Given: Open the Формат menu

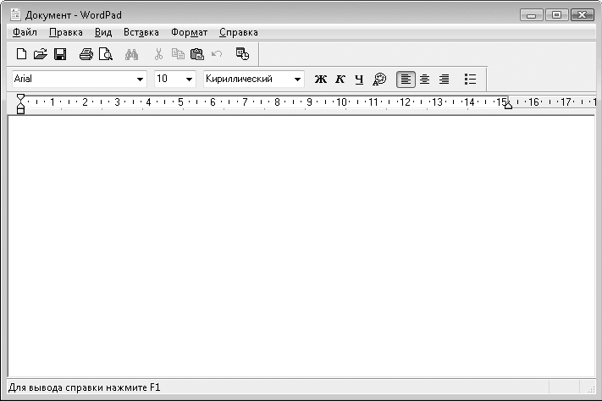Looking at the screenshot, I should pos(189,32).
